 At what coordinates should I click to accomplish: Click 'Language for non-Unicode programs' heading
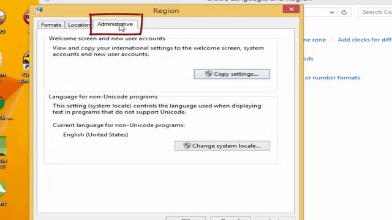pos(103,97)
